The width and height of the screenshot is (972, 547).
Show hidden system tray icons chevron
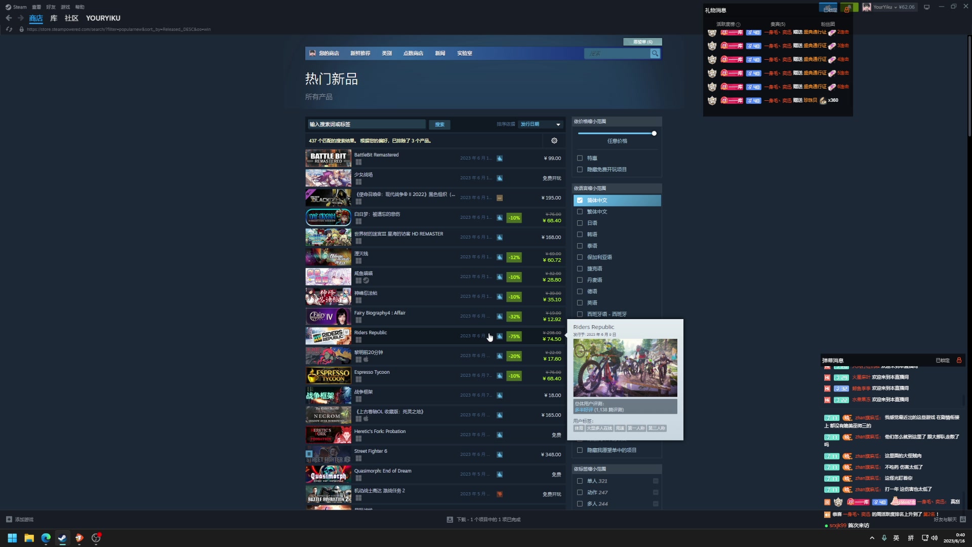pos(872,538)
